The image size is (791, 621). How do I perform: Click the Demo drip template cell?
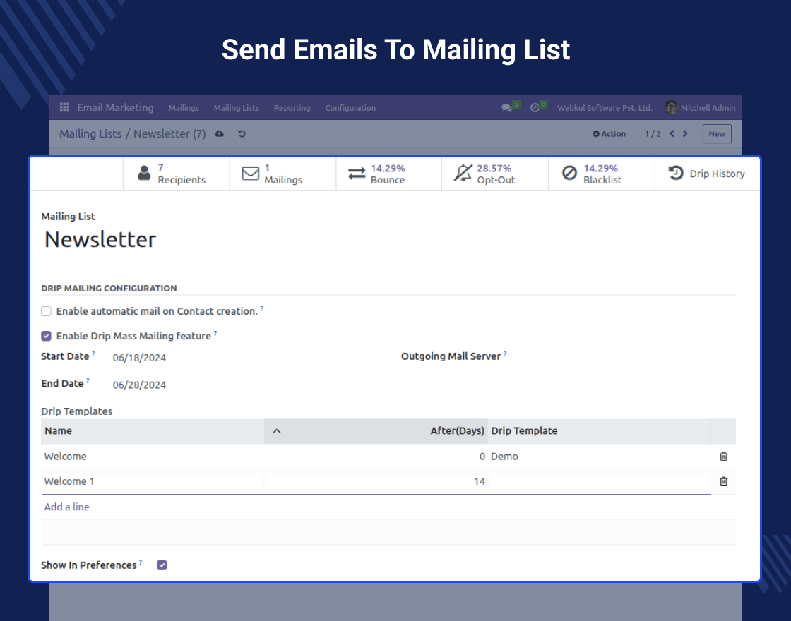(x=600, y=457)
